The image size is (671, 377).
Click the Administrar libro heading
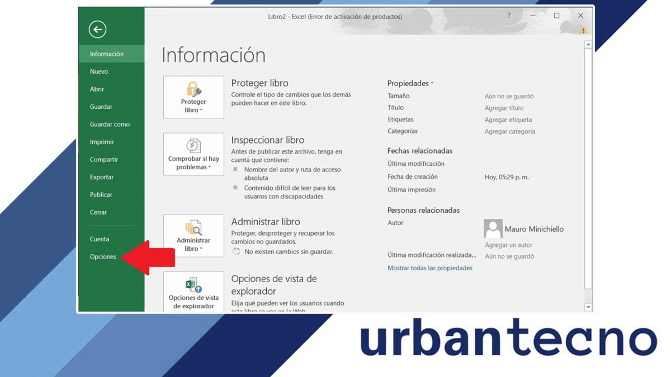(x=266, y=222)
